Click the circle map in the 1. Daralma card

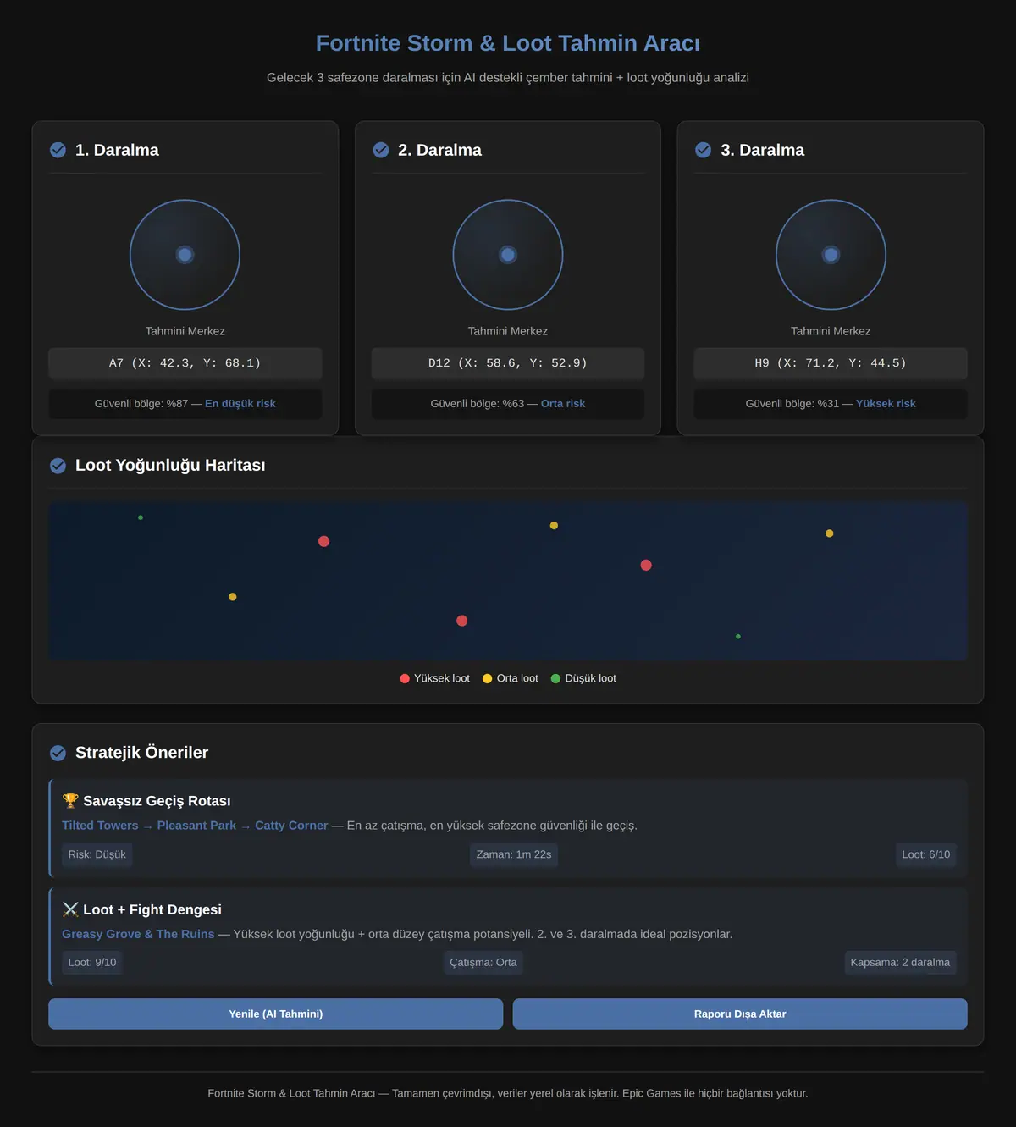pyautogui.click(x=185, y=255)
